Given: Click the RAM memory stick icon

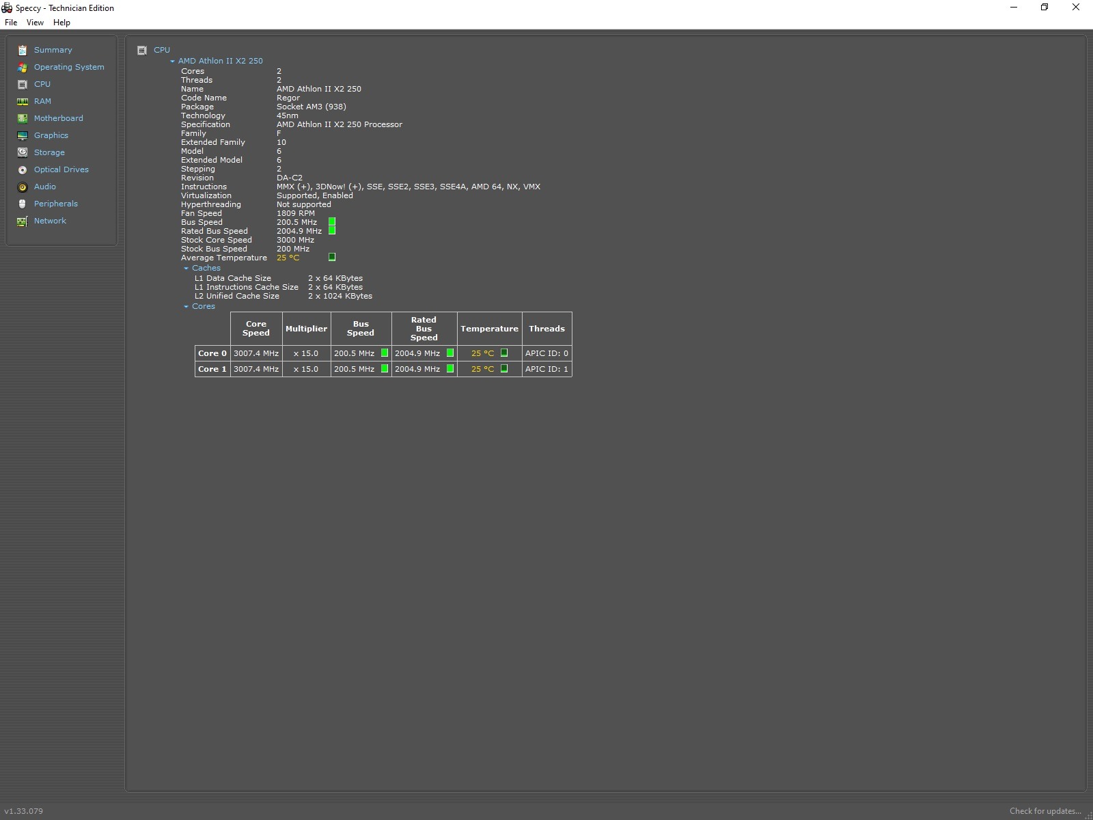Looking at the screenshot, I should click(x=23, y=101).
